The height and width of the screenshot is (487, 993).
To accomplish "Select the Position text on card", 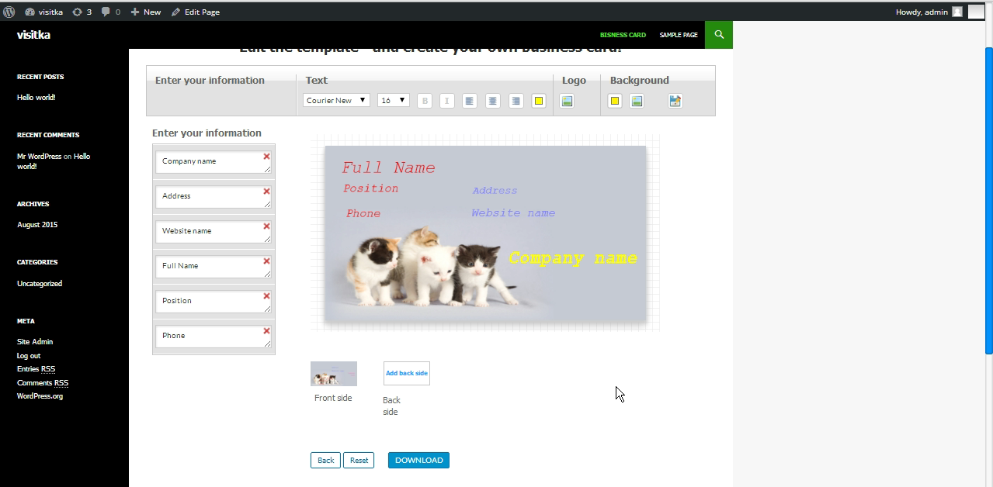I will [x=371, y=188].
